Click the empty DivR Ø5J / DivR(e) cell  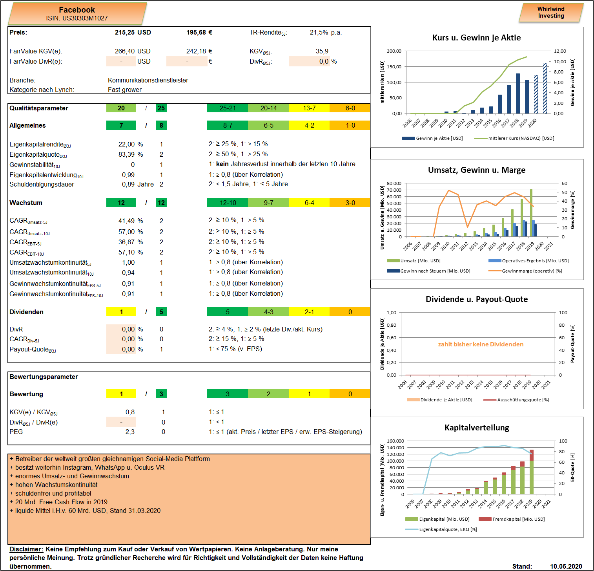(x=121, y=422)
